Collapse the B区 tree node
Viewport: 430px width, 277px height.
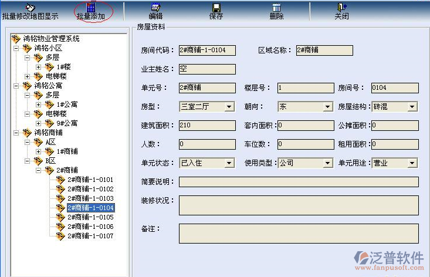tap(27, 161)
